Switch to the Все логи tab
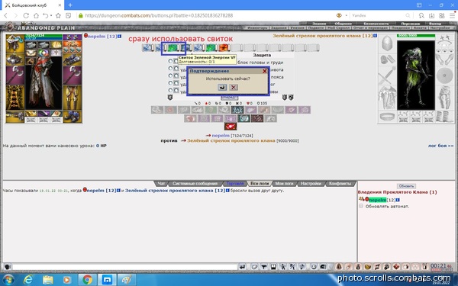 260,184
